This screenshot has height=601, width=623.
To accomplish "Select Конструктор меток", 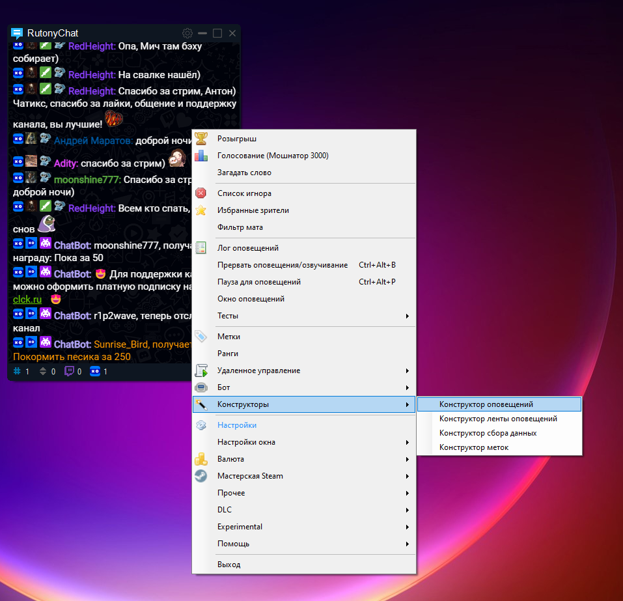I will 499,447.
